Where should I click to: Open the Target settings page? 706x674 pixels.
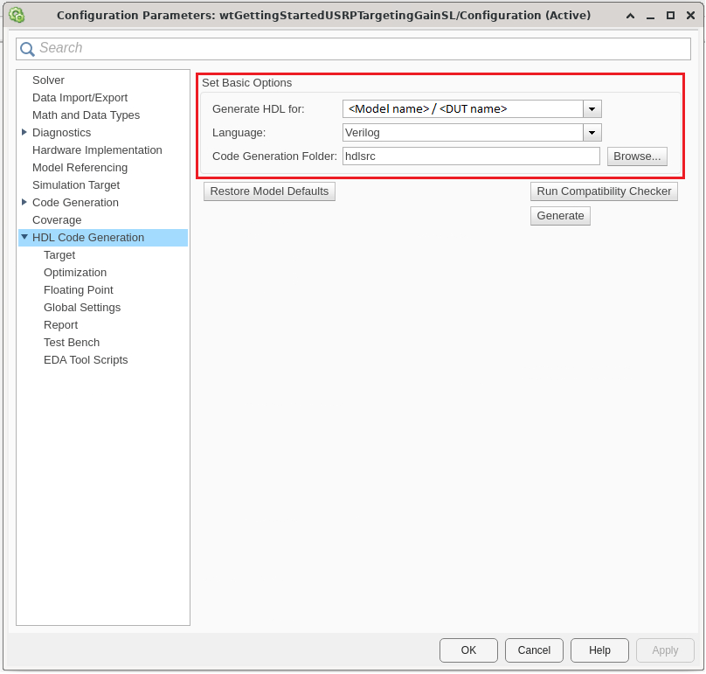[x=59, y=255]
